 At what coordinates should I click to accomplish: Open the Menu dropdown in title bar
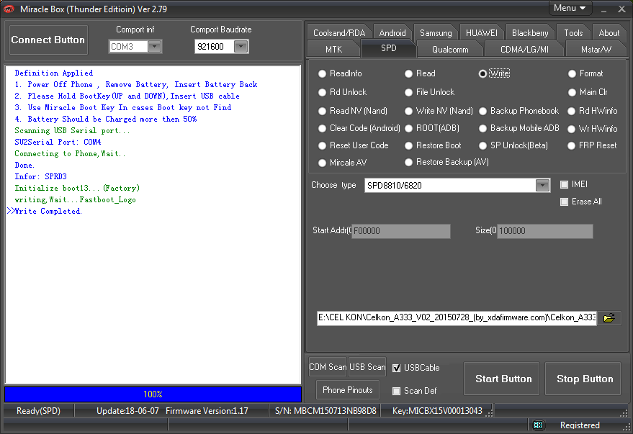(570, 8)
